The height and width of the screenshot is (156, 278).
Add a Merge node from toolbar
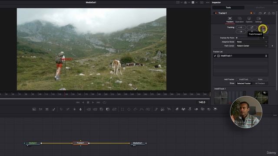(x=89, y=109)
